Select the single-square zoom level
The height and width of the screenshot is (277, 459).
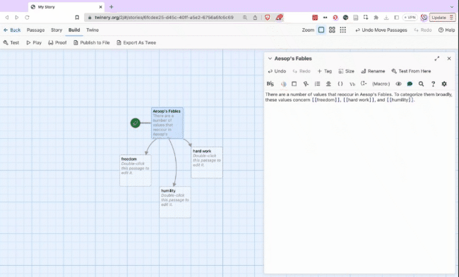click(321, 30)
